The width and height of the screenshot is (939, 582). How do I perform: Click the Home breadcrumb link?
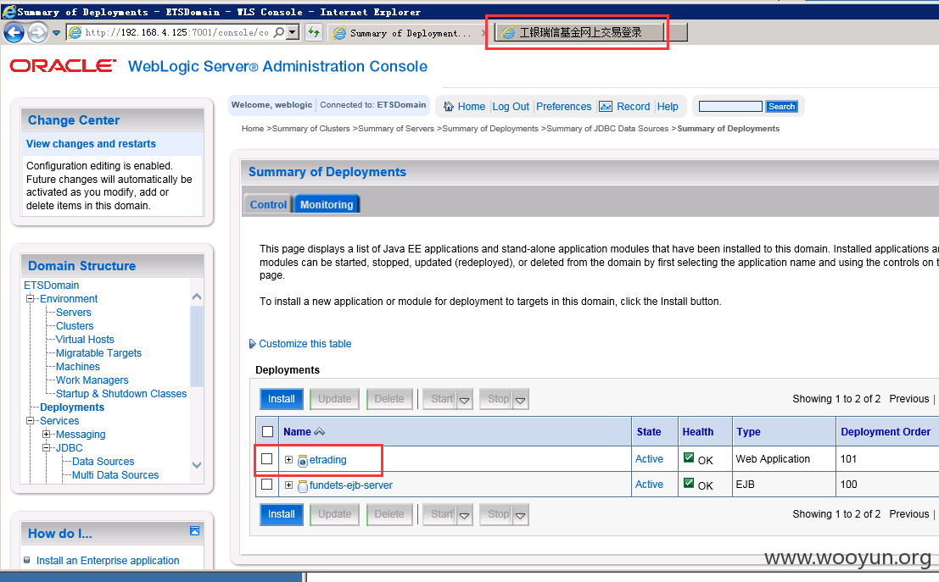click(253, 129)
